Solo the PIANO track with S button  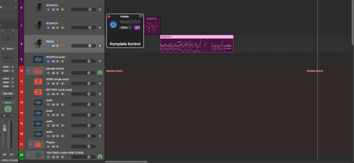57,46
